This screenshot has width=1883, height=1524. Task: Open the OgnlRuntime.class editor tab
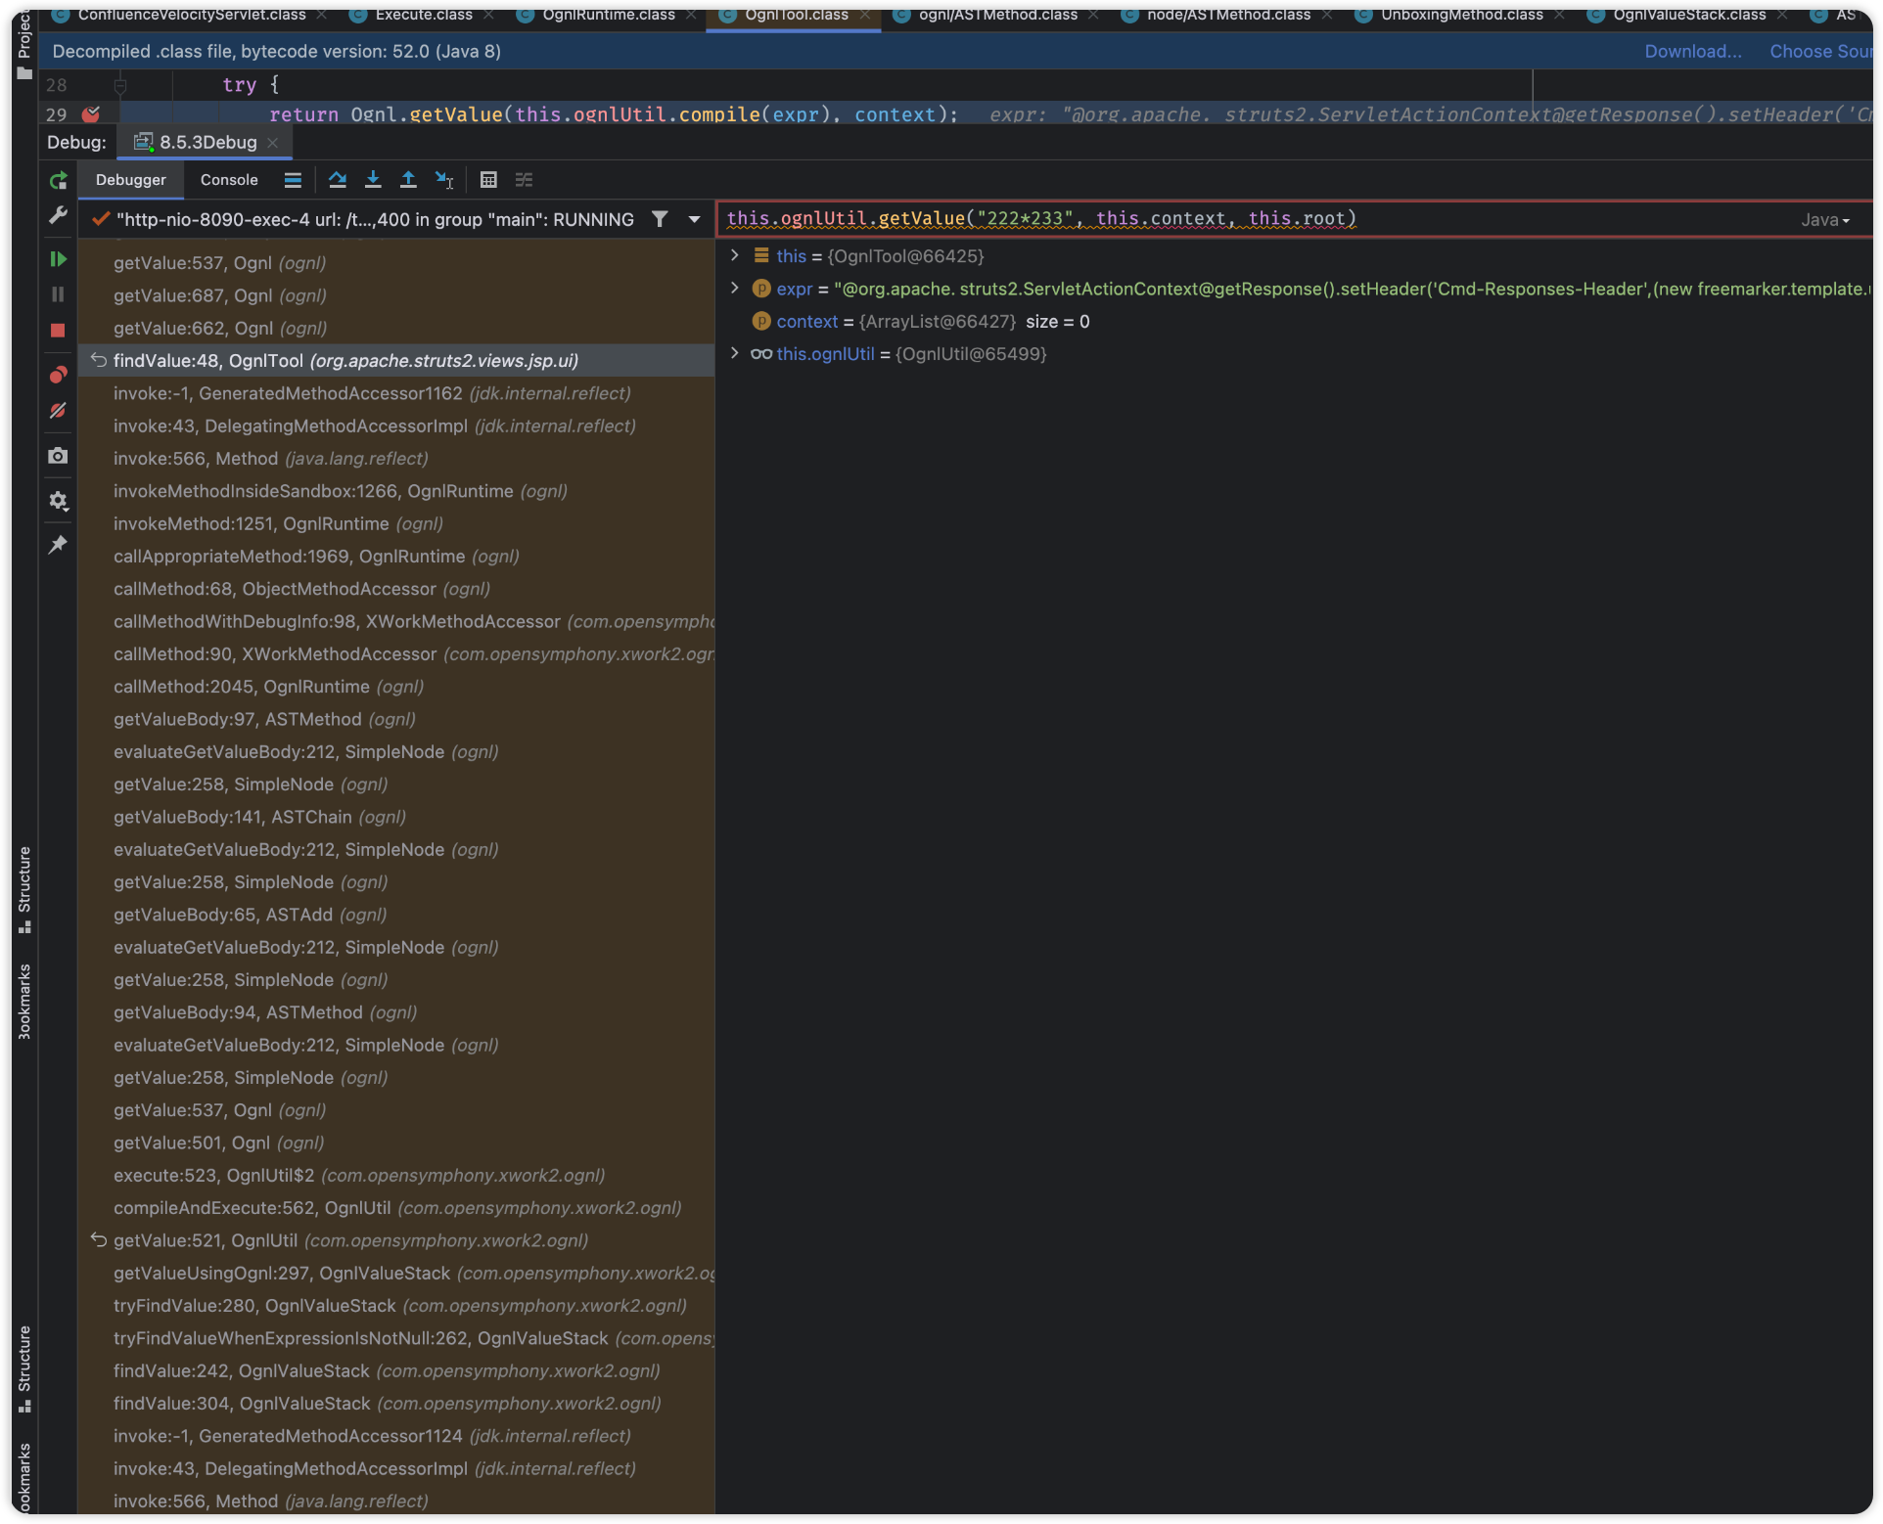point(608,15)
